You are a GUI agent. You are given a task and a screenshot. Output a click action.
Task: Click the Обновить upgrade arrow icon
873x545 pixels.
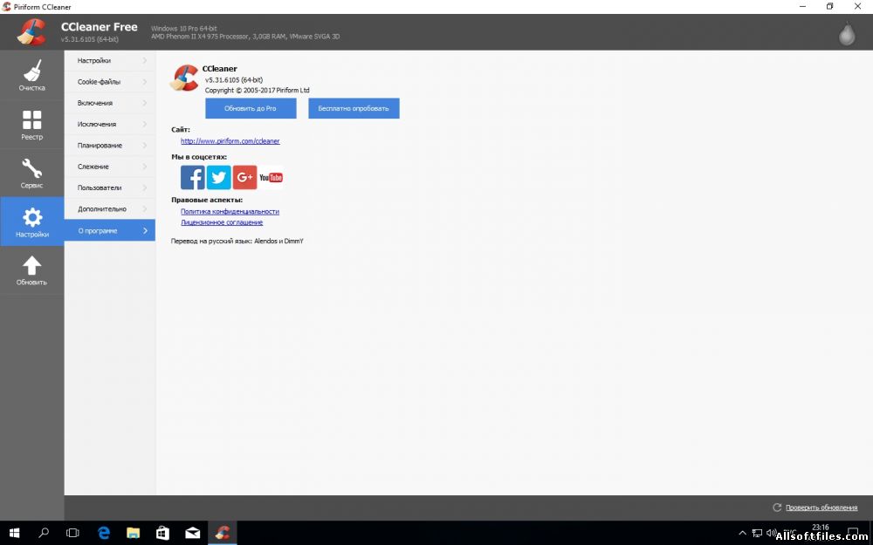click(x=31, y=265)
